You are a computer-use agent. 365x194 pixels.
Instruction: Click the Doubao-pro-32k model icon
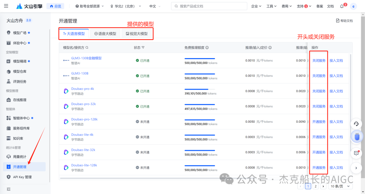pyautogui.click(x=66, y=106)
